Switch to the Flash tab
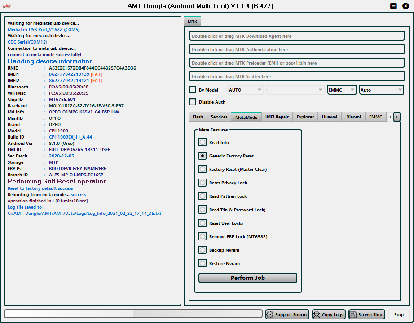The image size is (414, 323). click(198, 117)
